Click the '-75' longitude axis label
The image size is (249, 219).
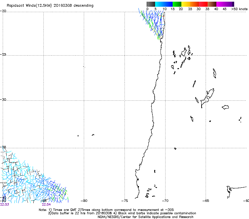point(124,201)
